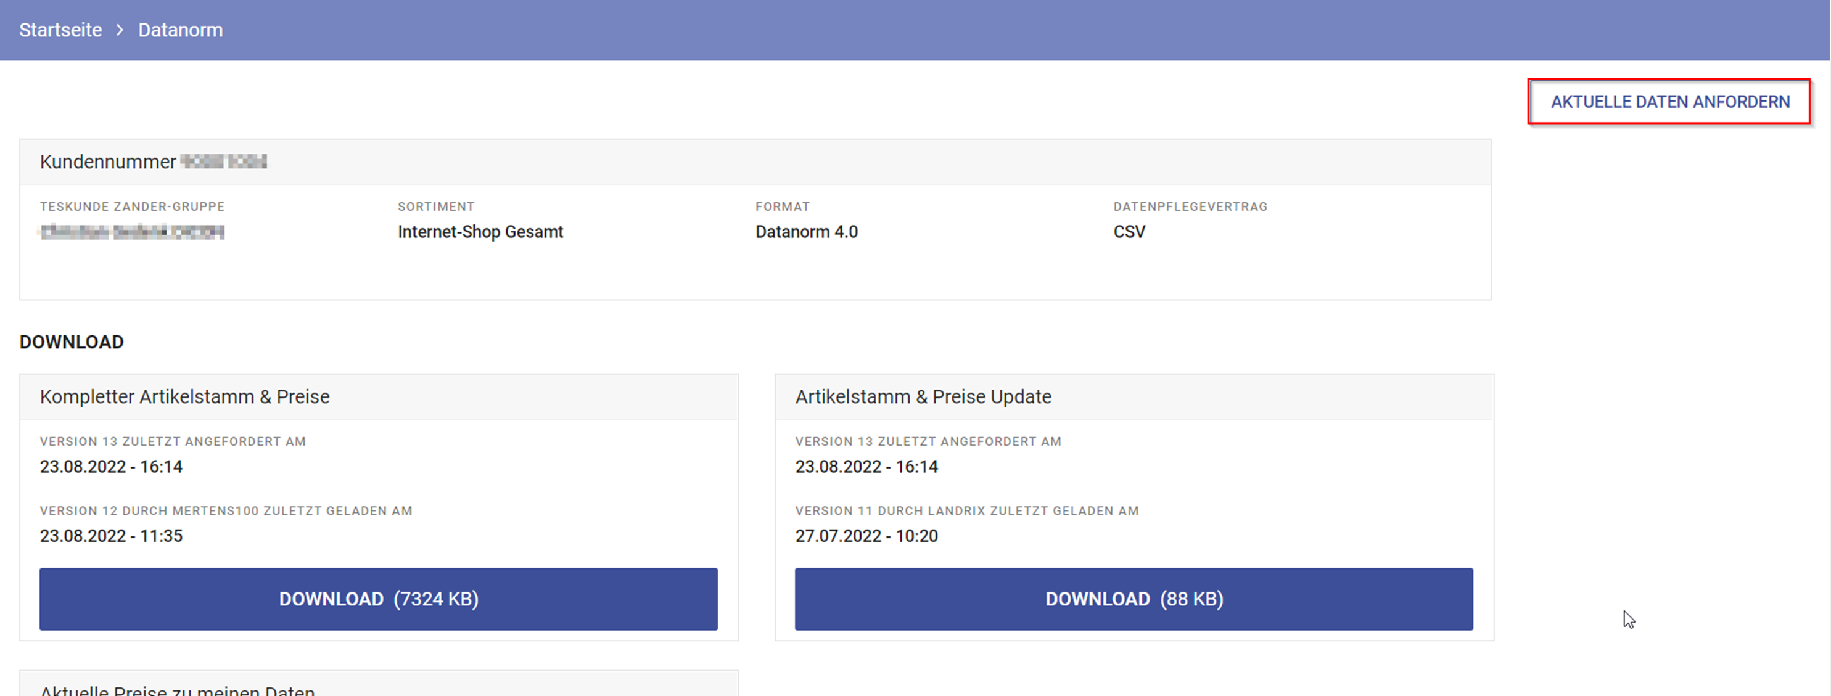Screen dimensions: 1831x696
Task: Click the breadcrumb chevron separator
Action: tap(120, 30)
